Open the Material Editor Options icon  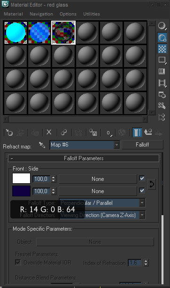[162, 95]
